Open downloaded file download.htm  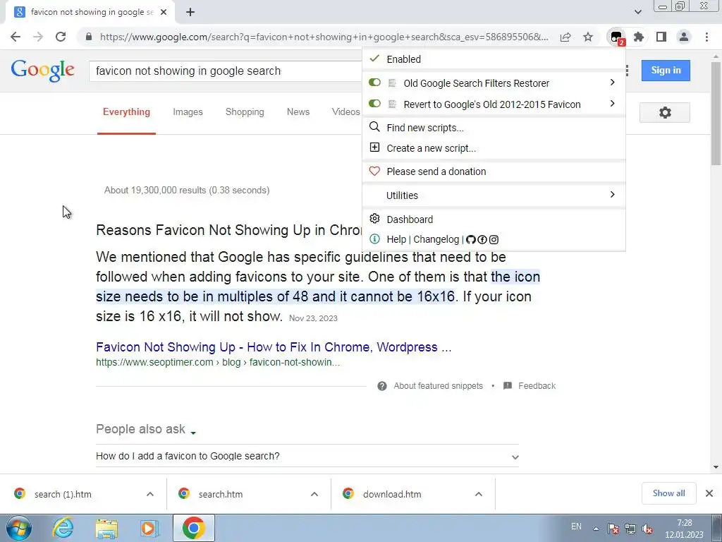point(392,494)
